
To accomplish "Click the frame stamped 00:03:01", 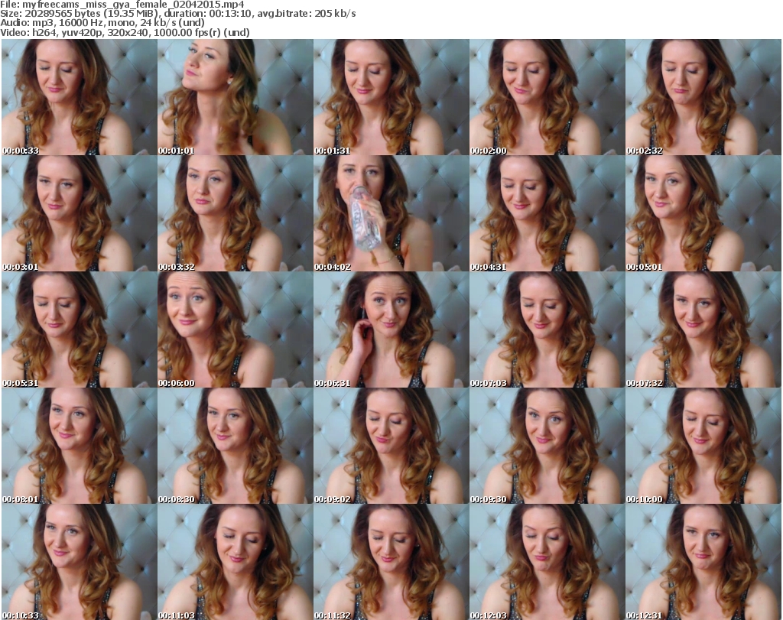I will click(79, 213).
